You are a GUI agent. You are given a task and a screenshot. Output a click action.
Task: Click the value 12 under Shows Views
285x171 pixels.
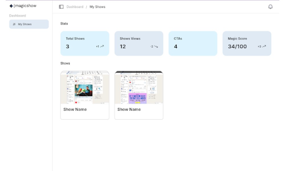pos(123,46)
